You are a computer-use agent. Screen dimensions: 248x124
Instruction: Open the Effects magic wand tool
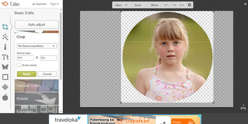click(x=5, y=37)
